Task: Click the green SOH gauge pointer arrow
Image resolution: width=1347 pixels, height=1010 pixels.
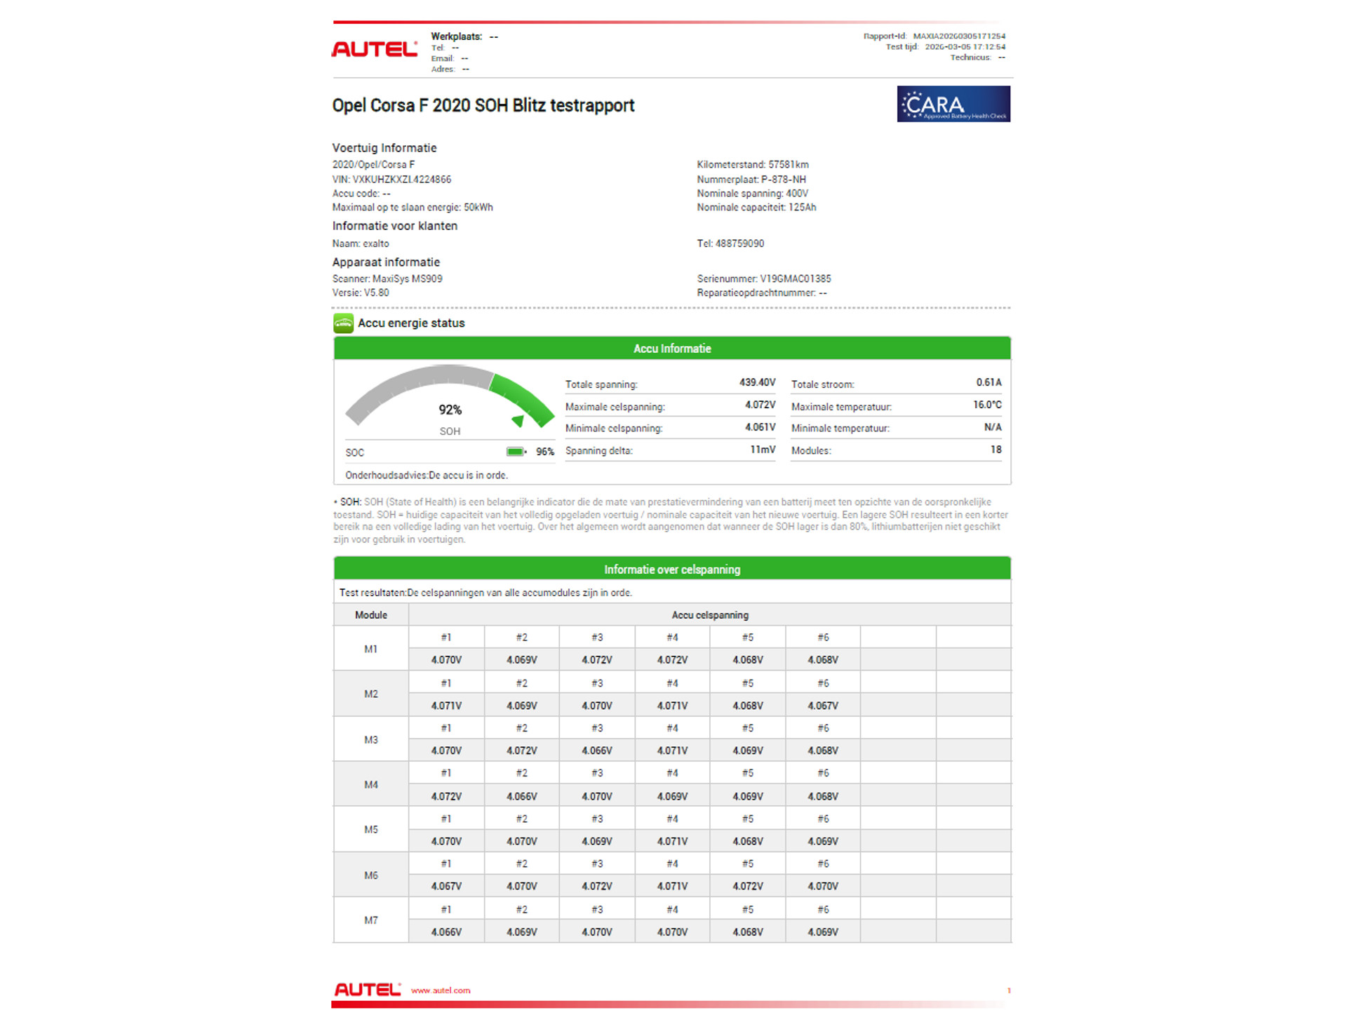Action: pos(518,421)
